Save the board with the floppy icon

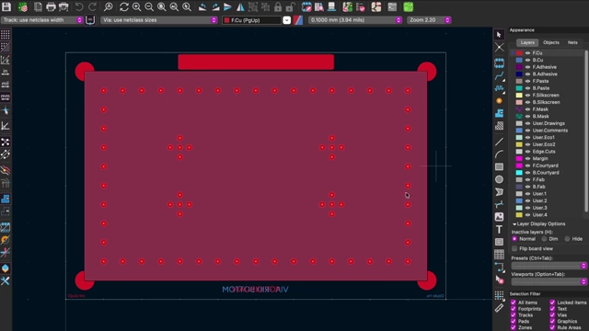[6, 6]
